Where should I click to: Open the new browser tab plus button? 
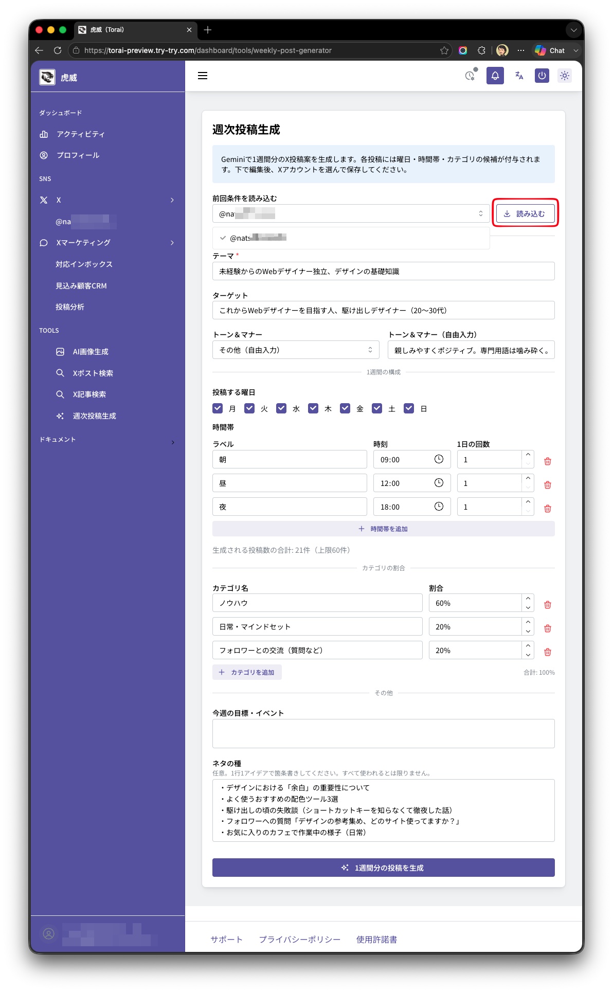click(208, 30)
